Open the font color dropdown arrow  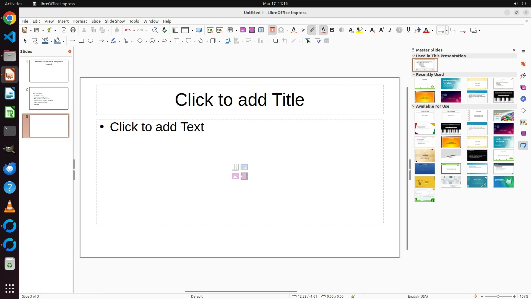click(x=433, y=30)
